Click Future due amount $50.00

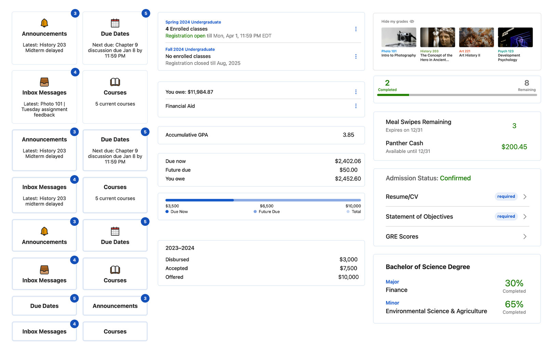pyautogui.click(x=348, y=170)
